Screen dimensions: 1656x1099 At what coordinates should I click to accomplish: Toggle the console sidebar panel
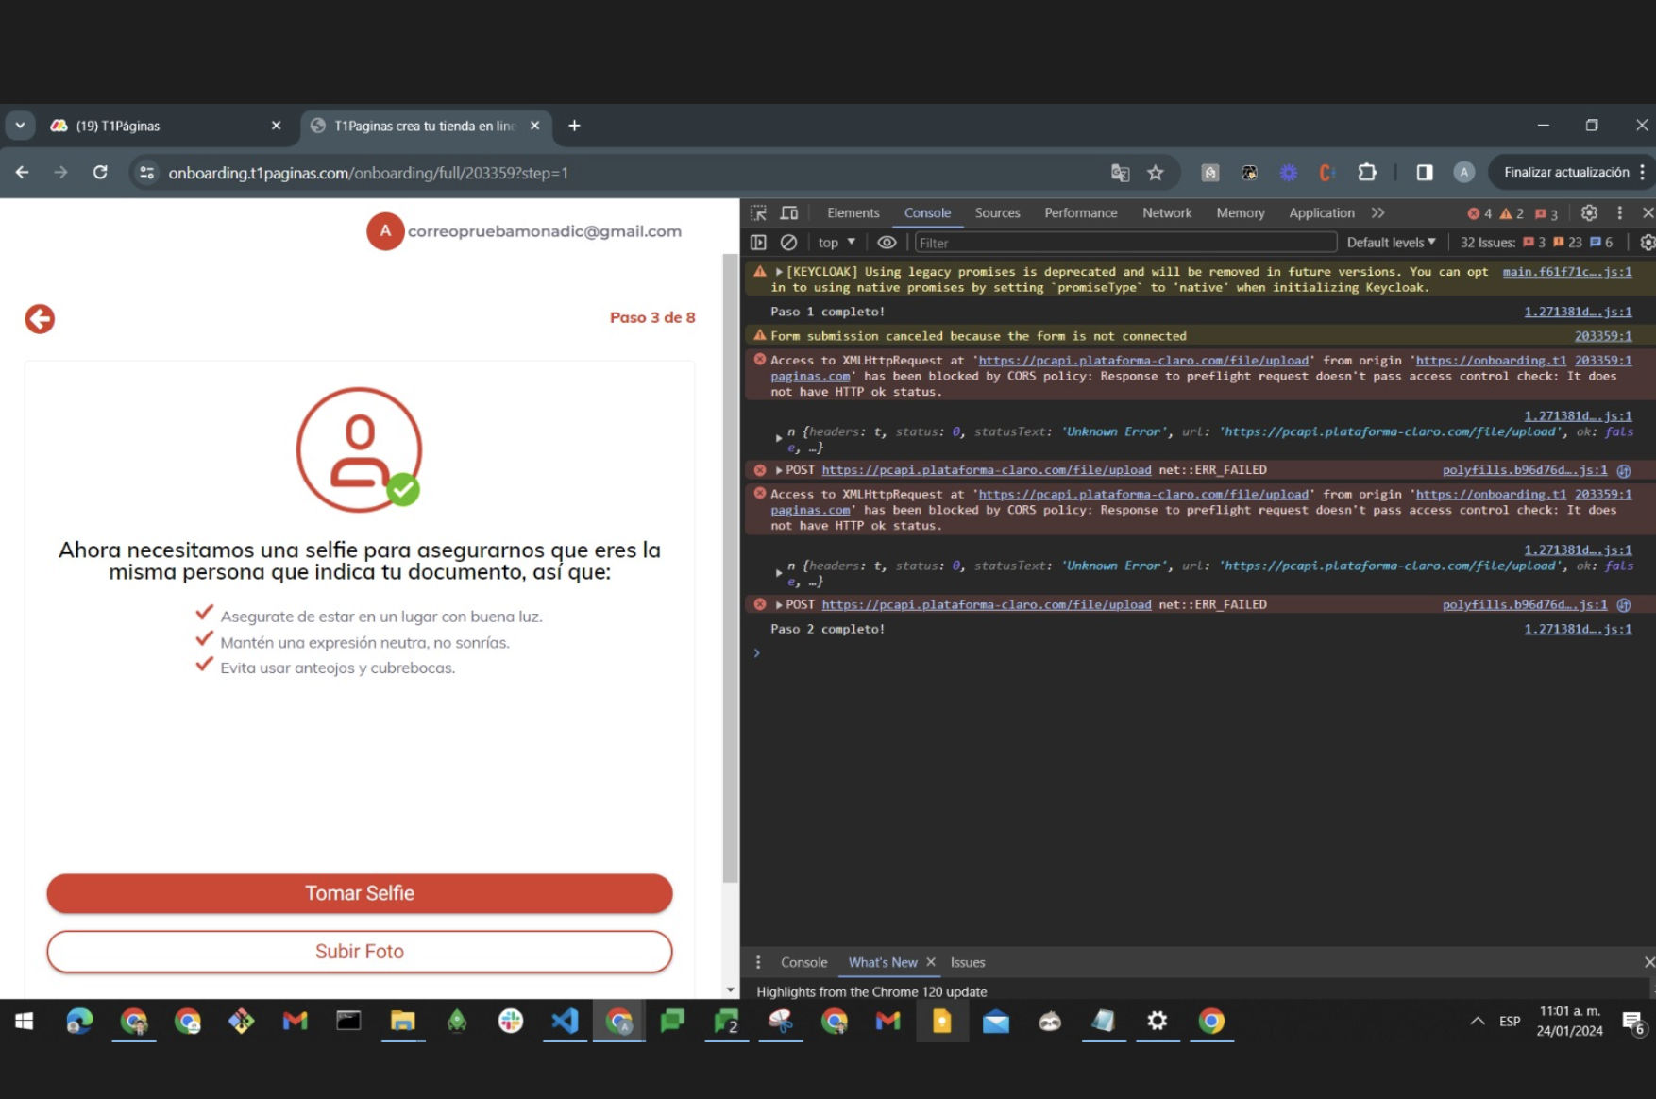coord(758,243)
